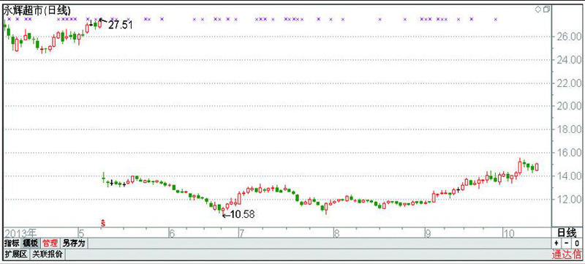The height and width of the screenshot is (264, 585).
Task: Click the 永辉超市(日线) chart title
Action: pos(37,11)
